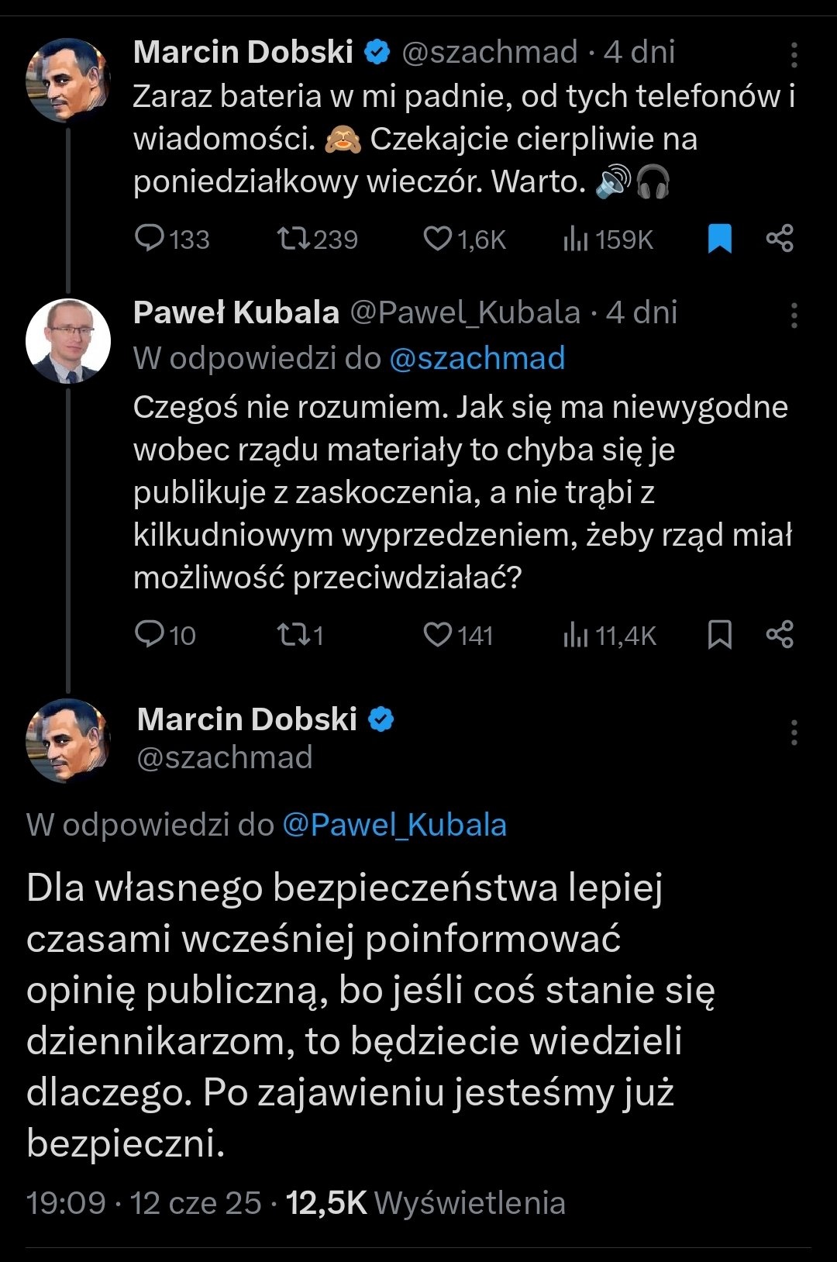Share Paweł Kubala's reply

[x=780, y=634]
